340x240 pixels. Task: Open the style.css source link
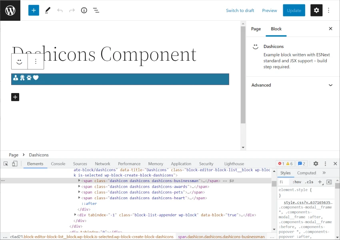308,202
